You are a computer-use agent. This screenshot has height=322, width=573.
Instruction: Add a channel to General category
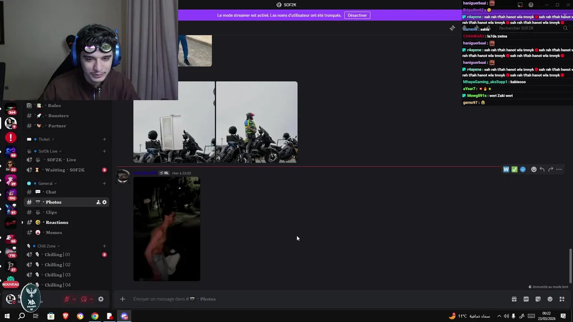click(x=104, y=183)
